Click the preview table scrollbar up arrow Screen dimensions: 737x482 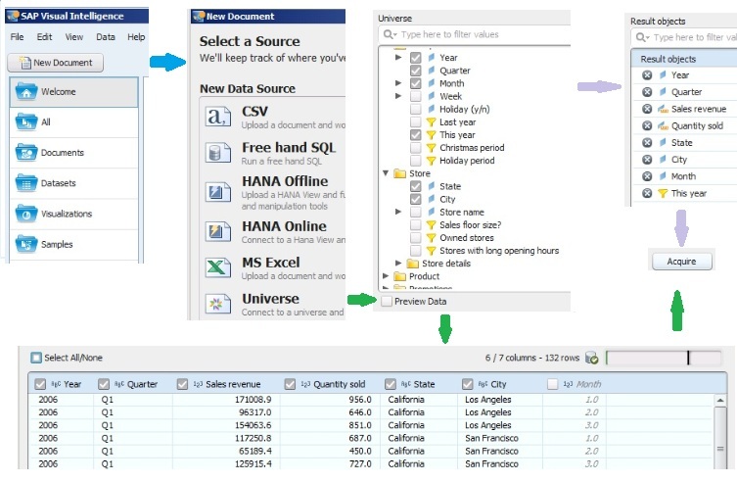(x=720, y=401)
